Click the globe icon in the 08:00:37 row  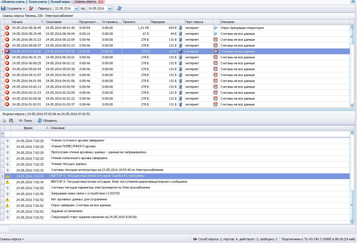tap(181, 45)
